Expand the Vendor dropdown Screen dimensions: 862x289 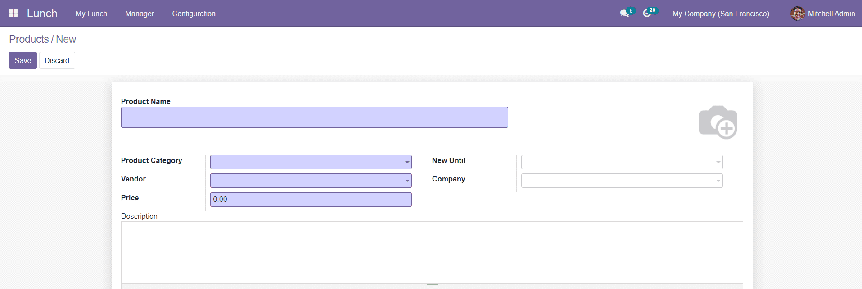tap(407, 181)
